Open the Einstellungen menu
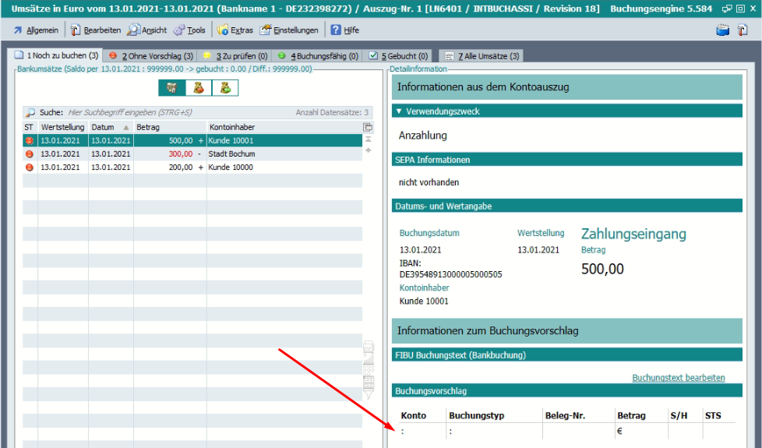 click(289, 30)
